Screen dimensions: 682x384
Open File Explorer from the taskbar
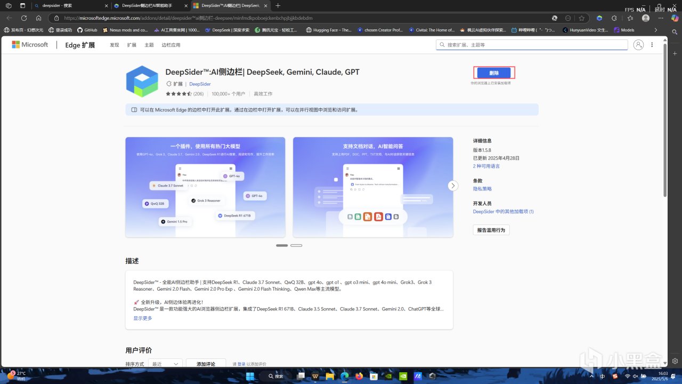click(329, 376)
